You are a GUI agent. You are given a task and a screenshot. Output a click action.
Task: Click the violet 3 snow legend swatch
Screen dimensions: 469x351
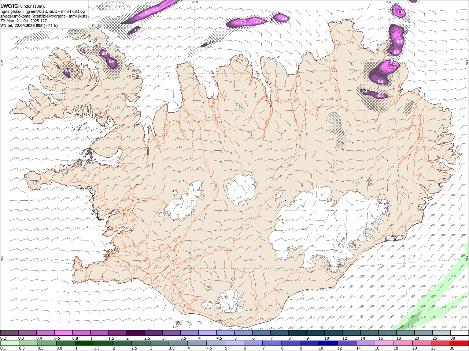pos(171,333)
